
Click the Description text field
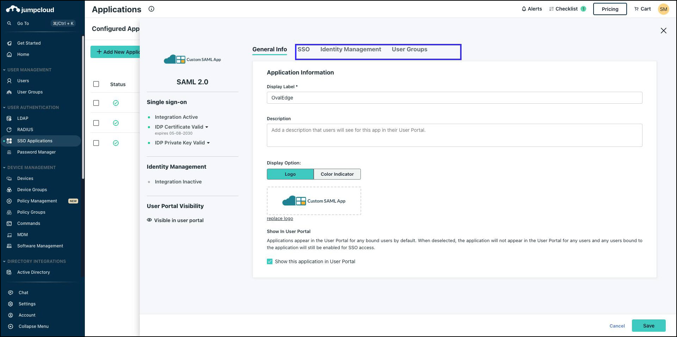coord(454,135)
